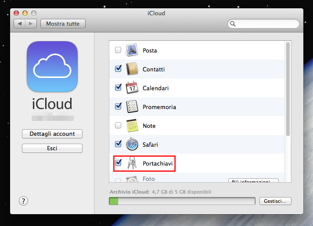Click the Note yellow notepad icon
The height and width of the screenshot is (226, 313).
point(132,125)
